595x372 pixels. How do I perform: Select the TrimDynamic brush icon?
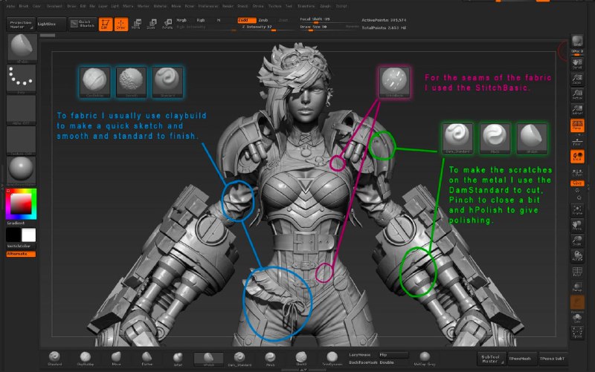point(332,359)
